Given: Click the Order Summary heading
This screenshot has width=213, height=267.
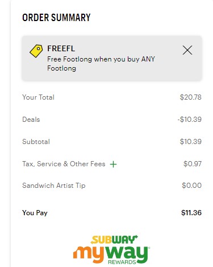Looking at the screenshot, I should 56,18.
